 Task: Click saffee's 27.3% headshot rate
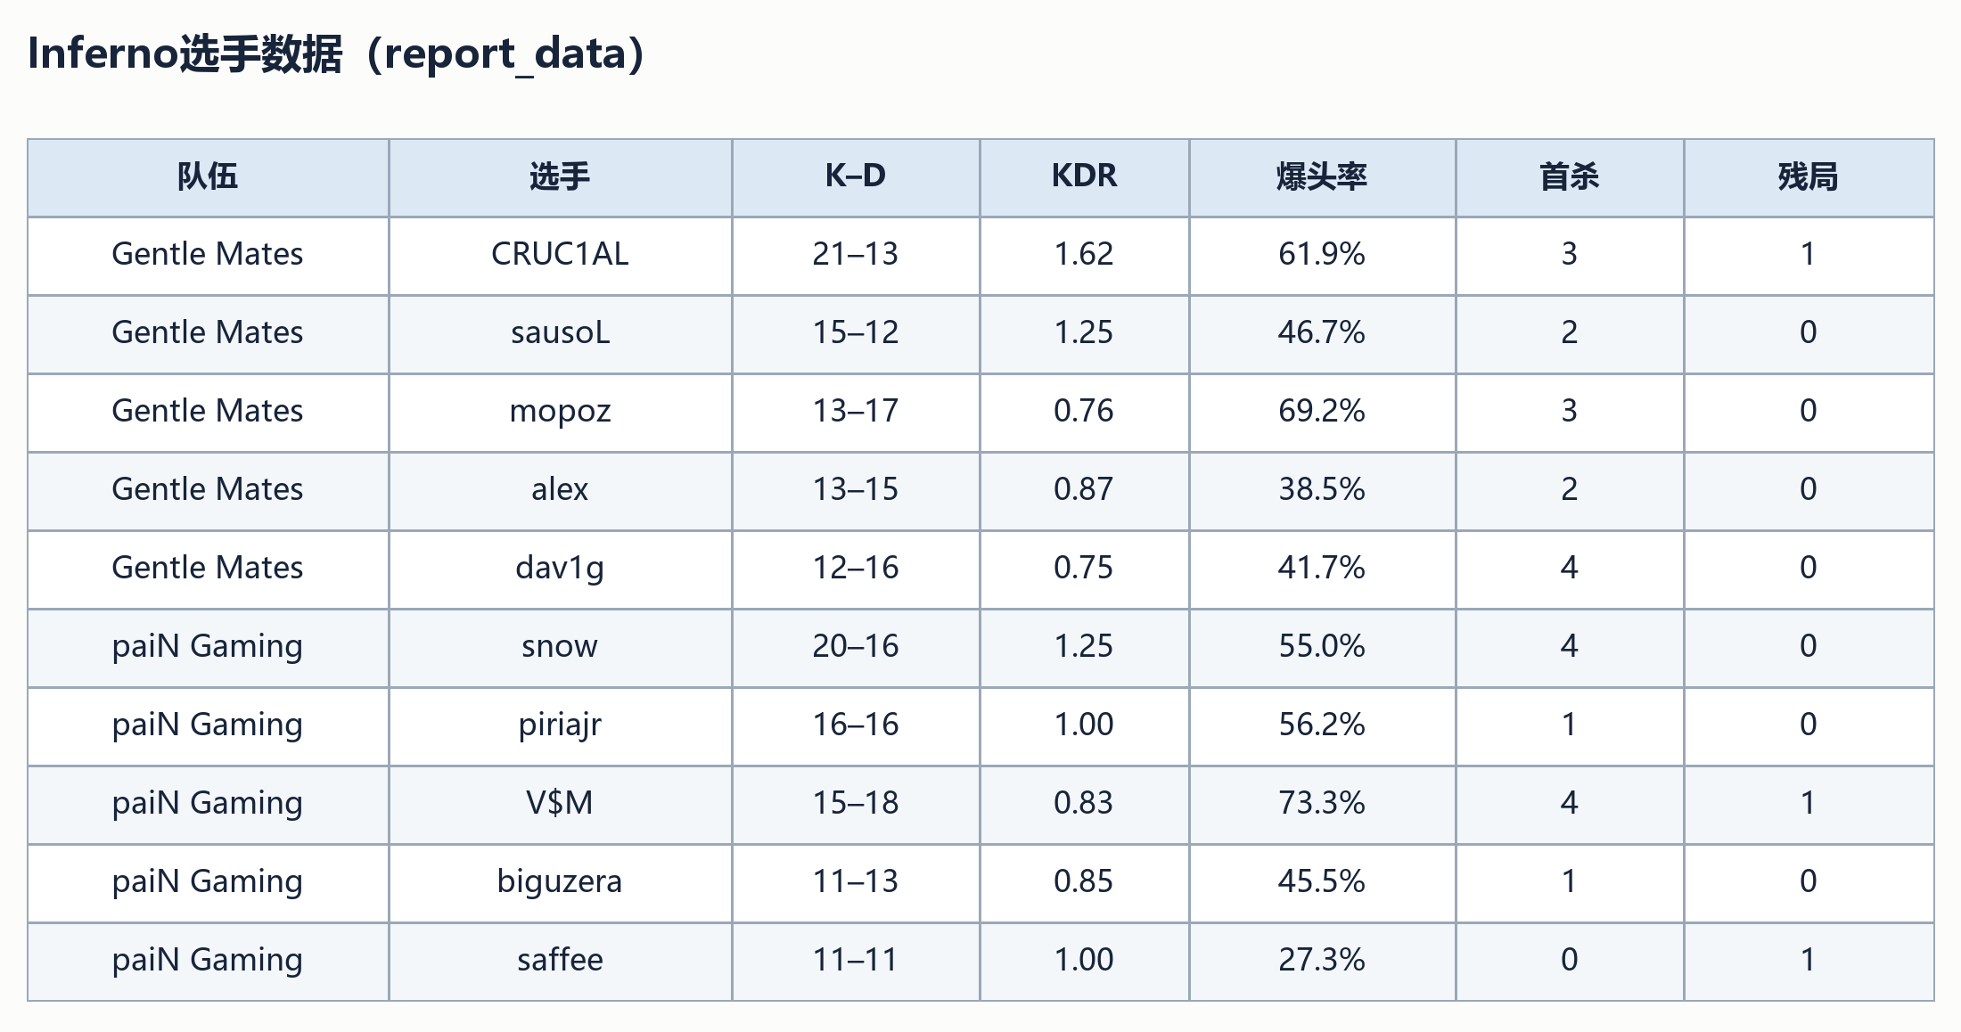pos(1322,961)
